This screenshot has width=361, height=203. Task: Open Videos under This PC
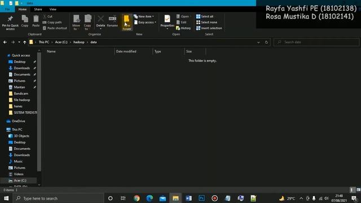tap(19, 174)
